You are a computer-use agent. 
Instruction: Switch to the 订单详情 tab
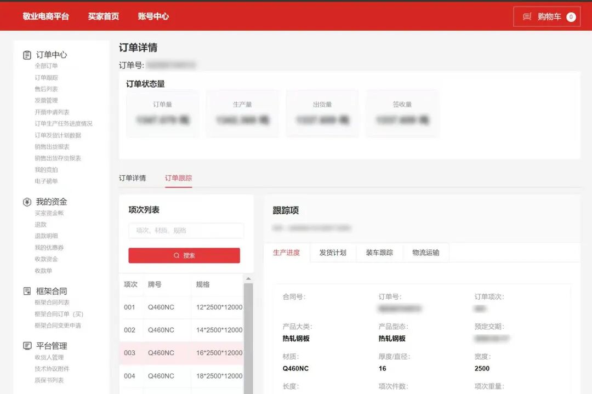pyautogui.click(x=132, y=178)
